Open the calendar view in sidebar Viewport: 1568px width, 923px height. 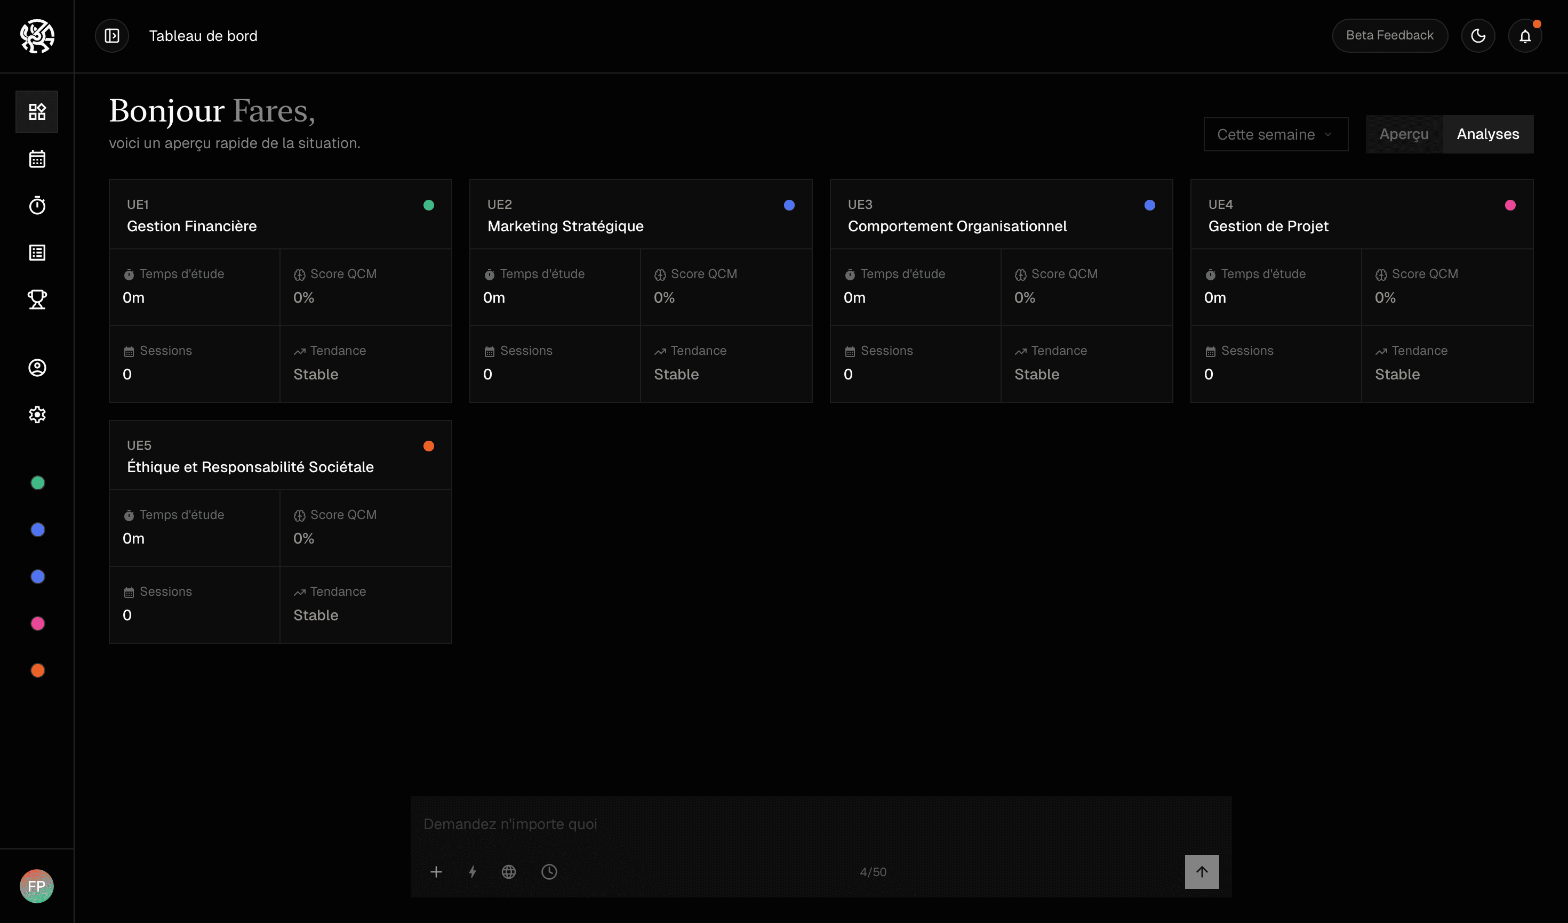pos(37,159)
